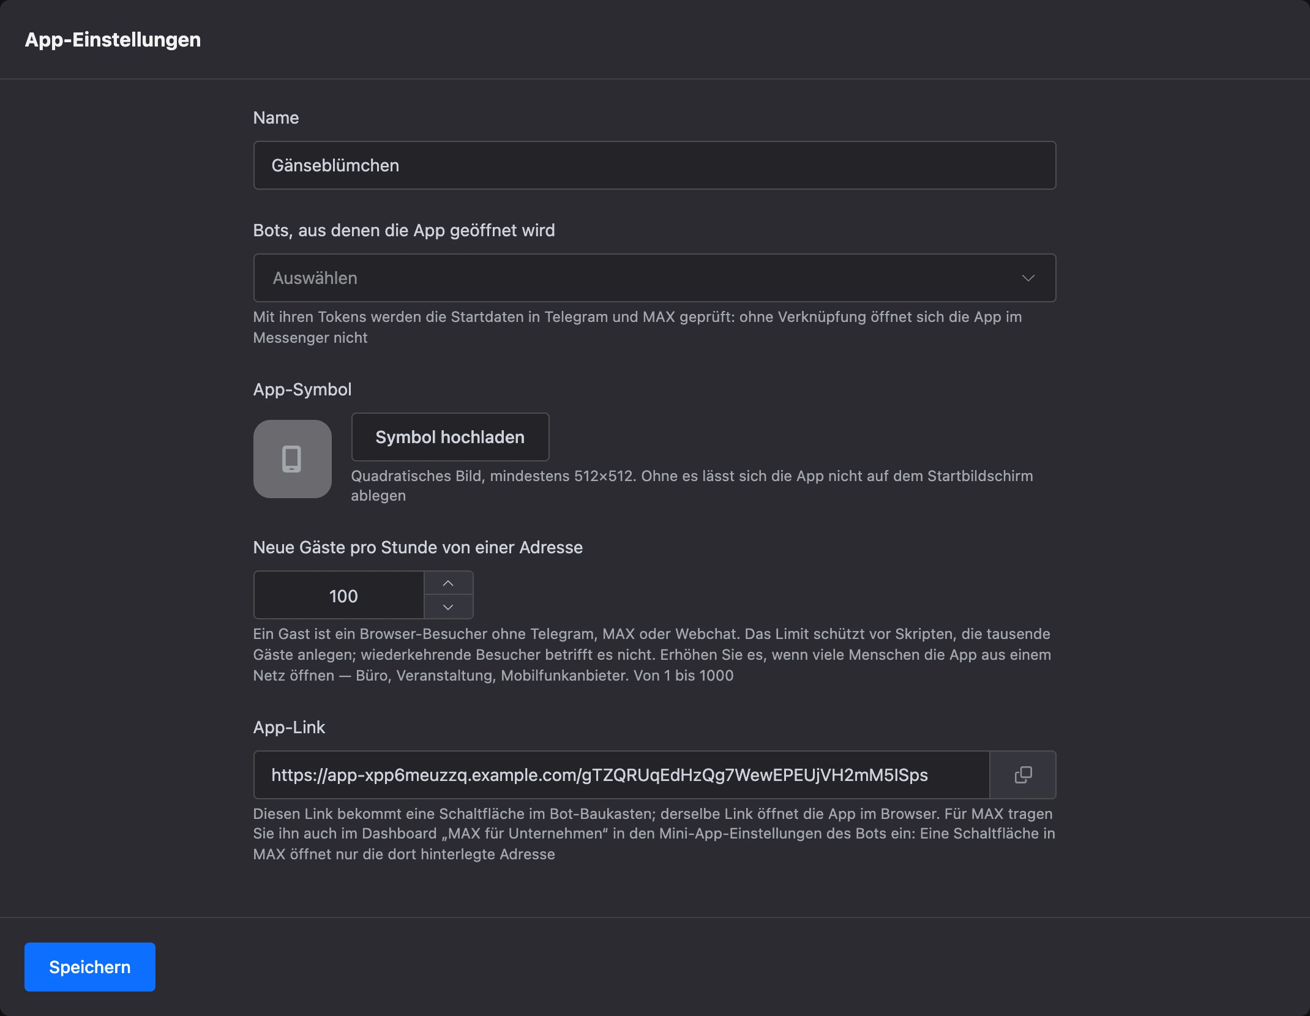
Task: Click the 'Mit ihren Tokens werden' help text
Action: pyautogui.click(x=637, y=327)
